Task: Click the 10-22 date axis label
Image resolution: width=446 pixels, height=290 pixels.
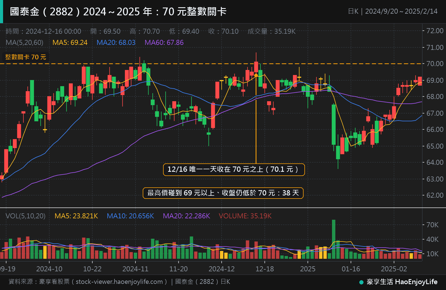Action: (x=92, y=269)
